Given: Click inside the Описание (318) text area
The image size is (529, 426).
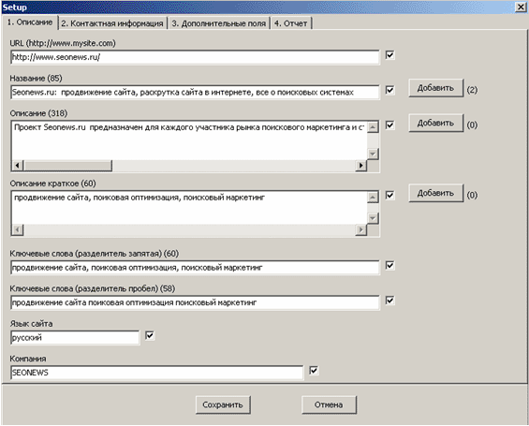Looking at the screenshot, I should 189,140.
